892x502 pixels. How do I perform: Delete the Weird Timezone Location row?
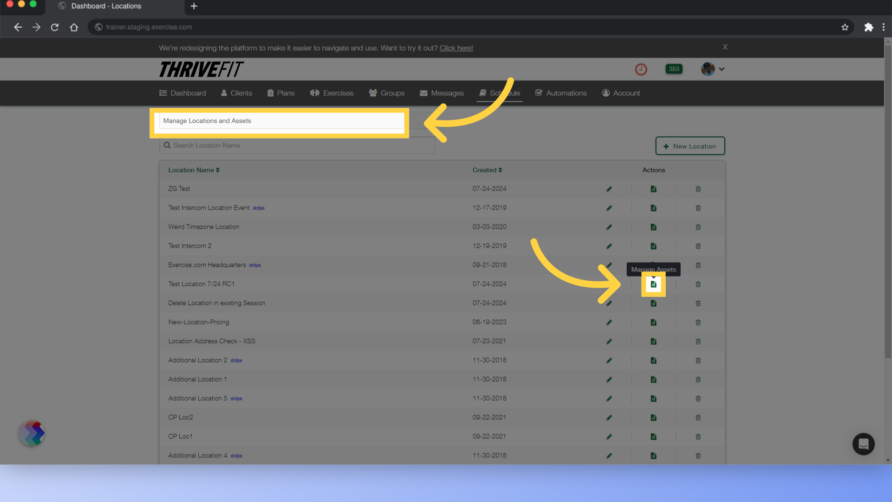click(698, 227)
